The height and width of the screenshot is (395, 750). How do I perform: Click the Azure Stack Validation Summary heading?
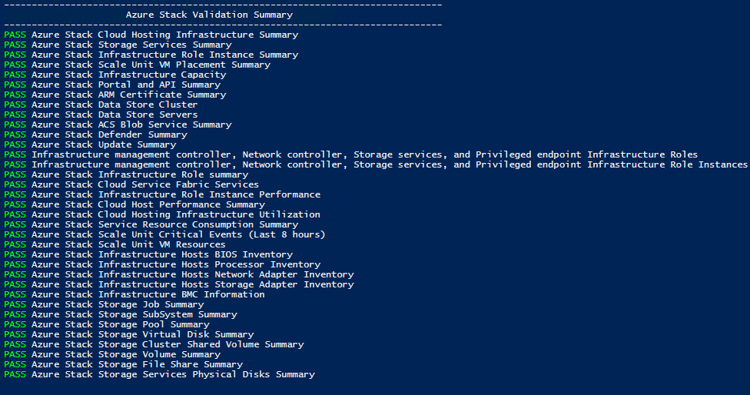pos(209,15)
